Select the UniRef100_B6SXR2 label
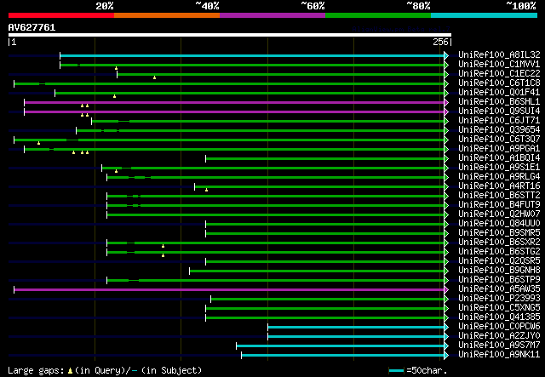 pos(499,243)
